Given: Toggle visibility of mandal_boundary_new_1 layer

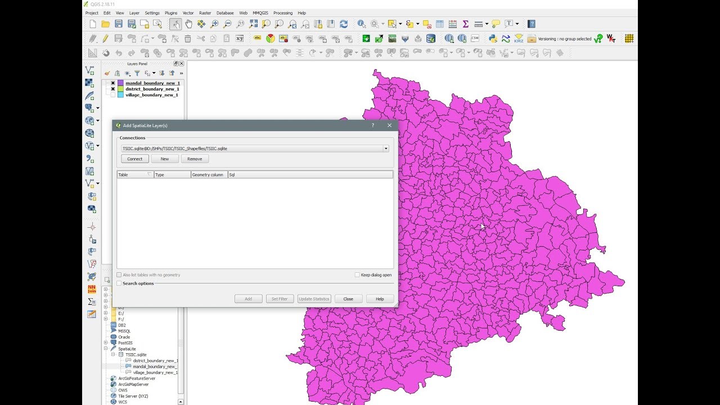Looking at the screenshot, I should pyautogui.click(x=112, y=83).
